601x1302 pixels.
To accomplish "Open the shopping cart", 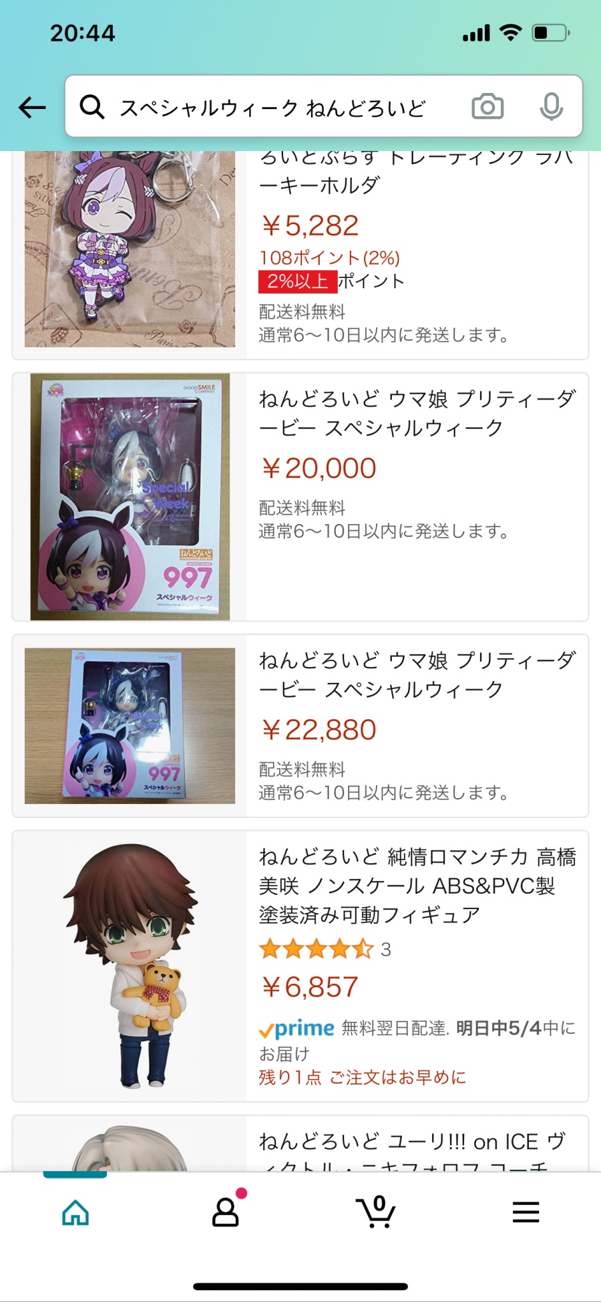I will coord(376,1211).
